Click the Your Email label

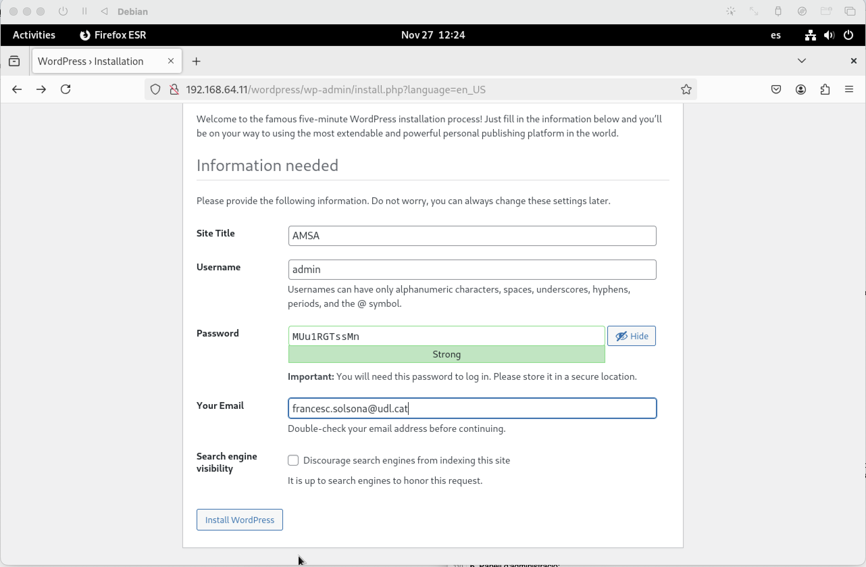(x=220, y=405)
